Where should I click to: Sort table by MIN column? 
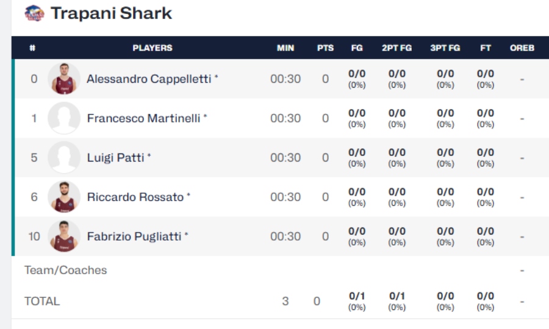tap(285, 48)
